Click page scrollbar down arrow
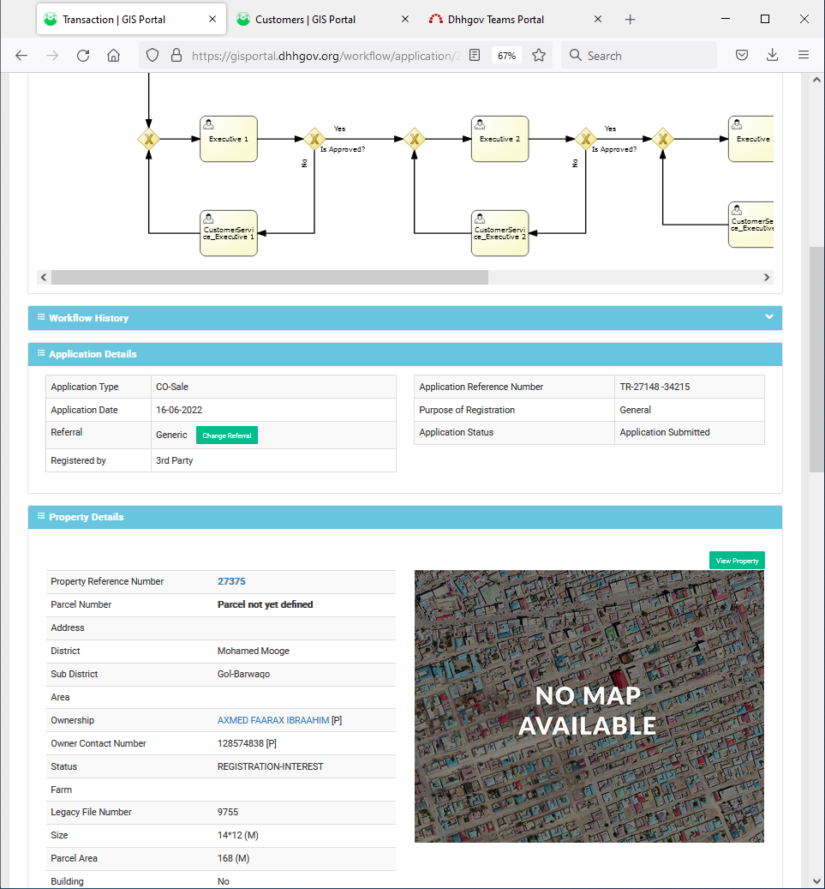This screenshot has height=889, width=825. coord(816,881)
